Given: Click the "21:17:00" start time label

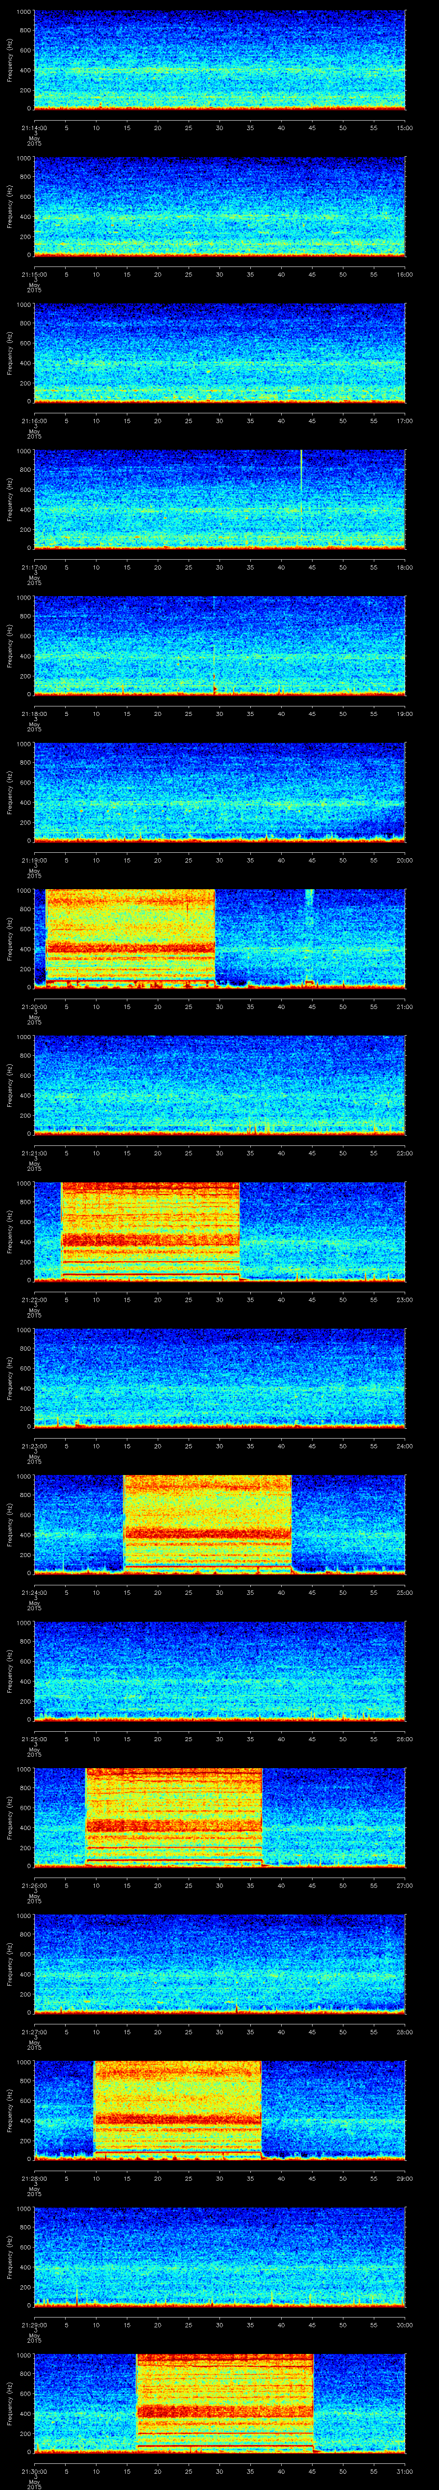Looking at the screenshot, I should [34, 567].
